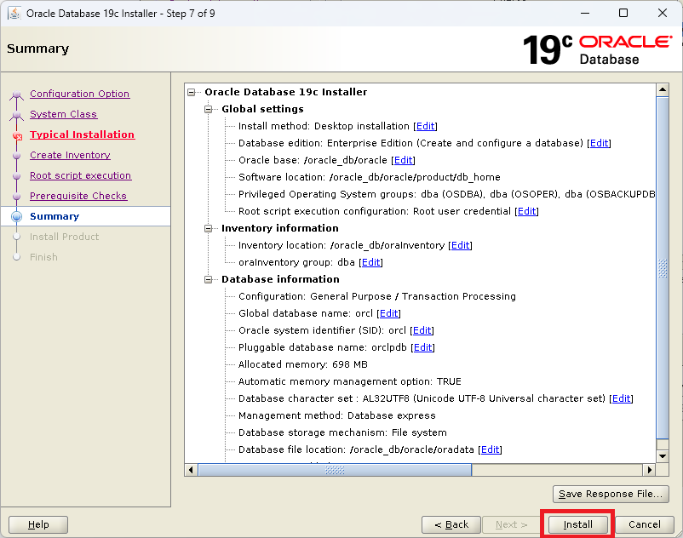Edit the Database file location
683x538 pixels.
[490, 449]
